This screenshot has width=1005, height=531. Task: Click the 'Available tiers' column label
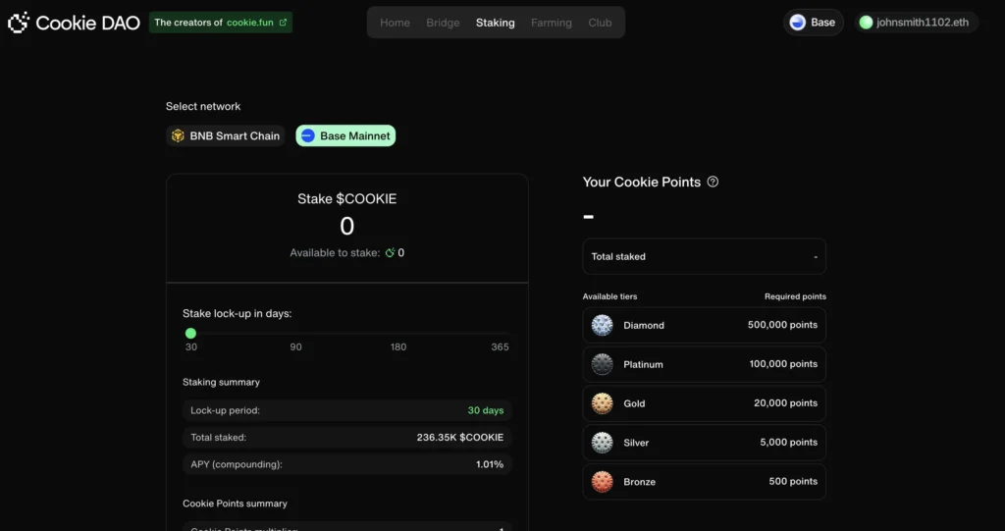click(x=609, y=297)
